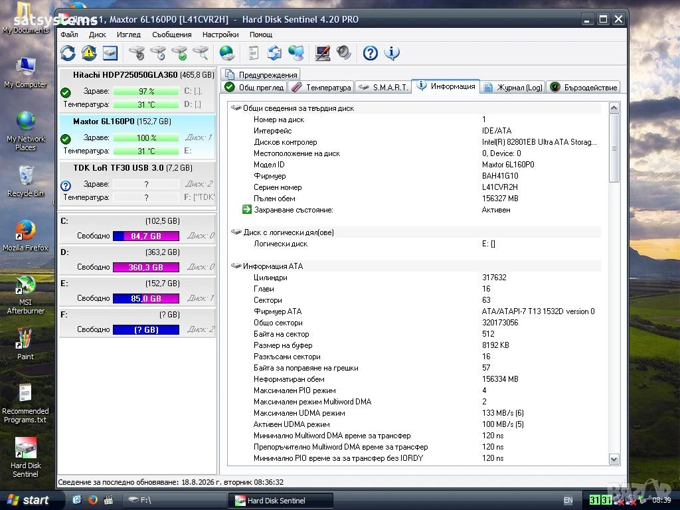This screenshot has height=510, width=680.
Task: Click the Модел ID row label
Action: [x=269, y=165]
